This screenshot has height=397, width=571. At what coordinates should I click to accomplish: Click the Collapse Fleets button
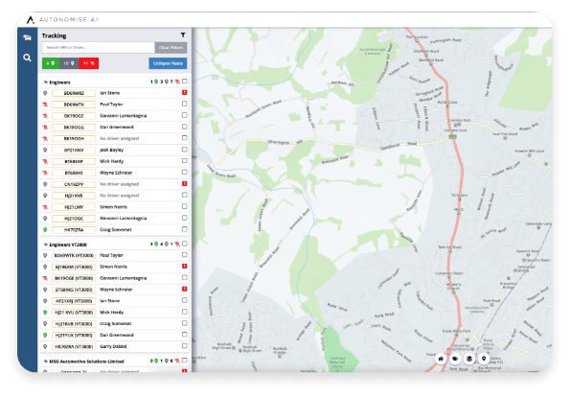168,63
